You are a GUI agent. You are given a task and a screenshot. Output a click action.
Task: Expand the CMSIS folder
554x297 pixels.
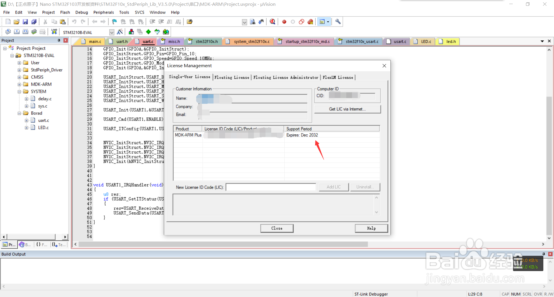pos(19,77)
